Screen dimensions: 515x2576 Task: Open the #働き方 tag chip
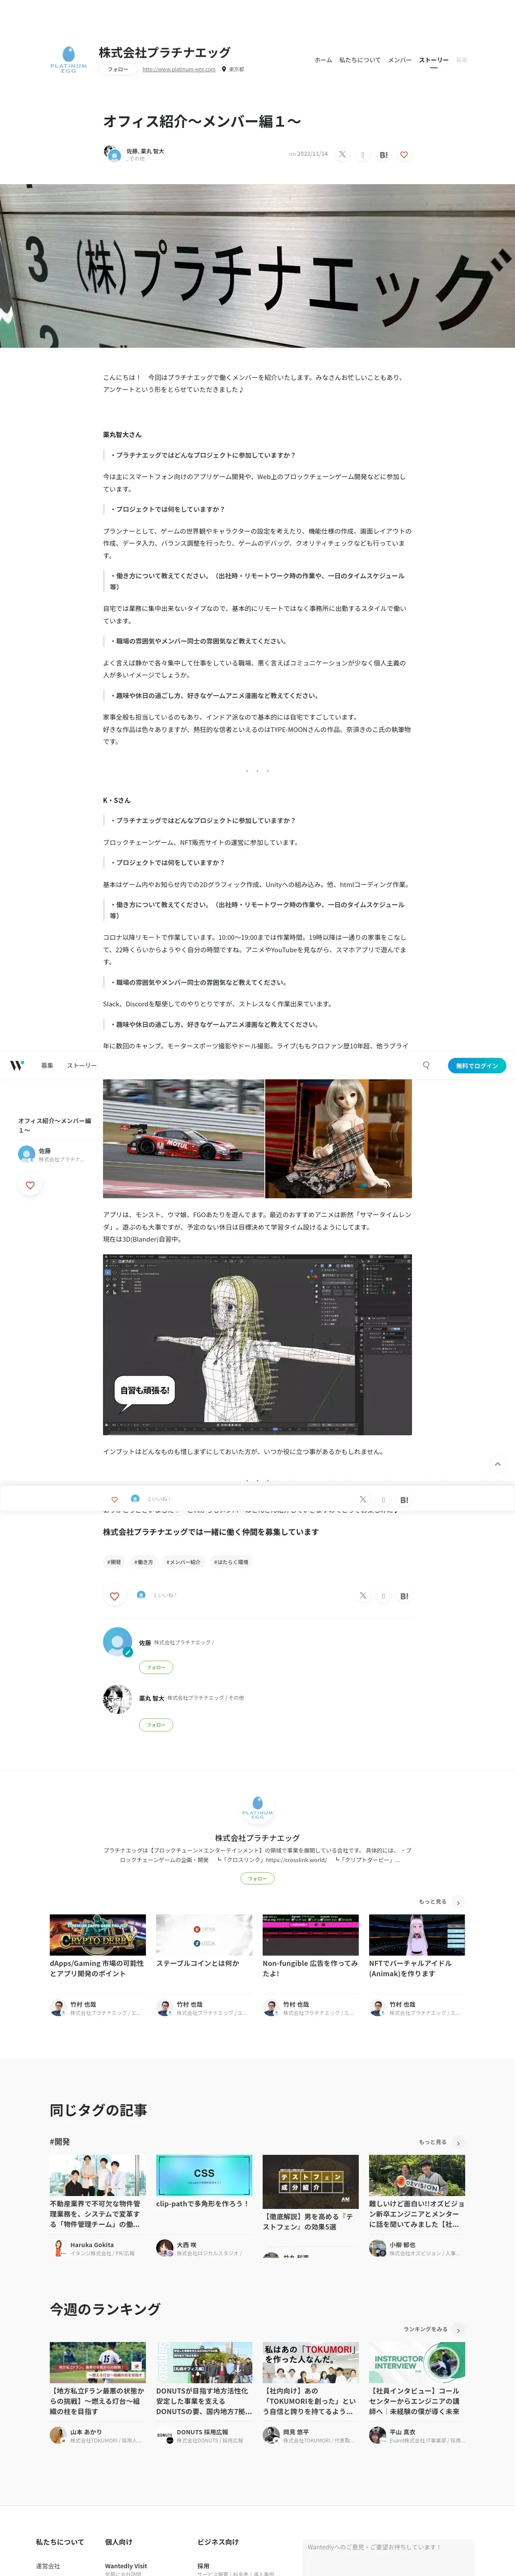(x=144, y=1561)
